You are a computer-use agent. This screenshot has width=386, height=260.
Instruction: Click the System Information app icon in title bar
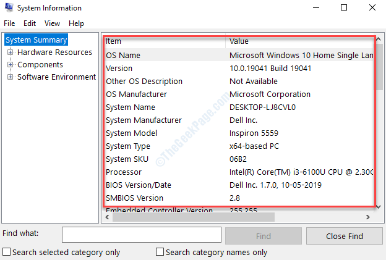[9, 7]
